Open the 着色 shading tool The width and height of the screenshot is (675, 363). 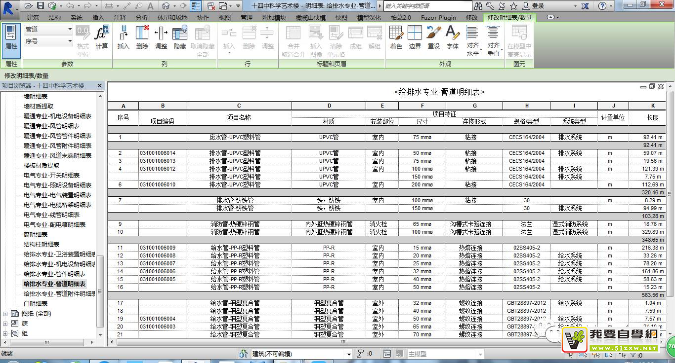[x=396, y=37]
